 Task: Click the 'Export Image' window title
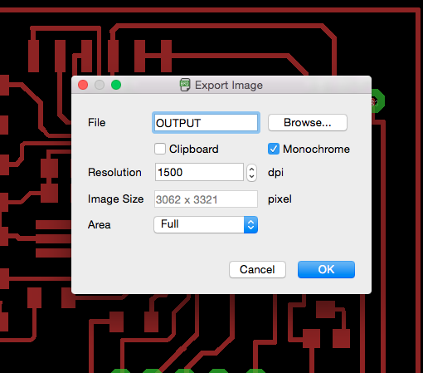(x=229, y=85)
